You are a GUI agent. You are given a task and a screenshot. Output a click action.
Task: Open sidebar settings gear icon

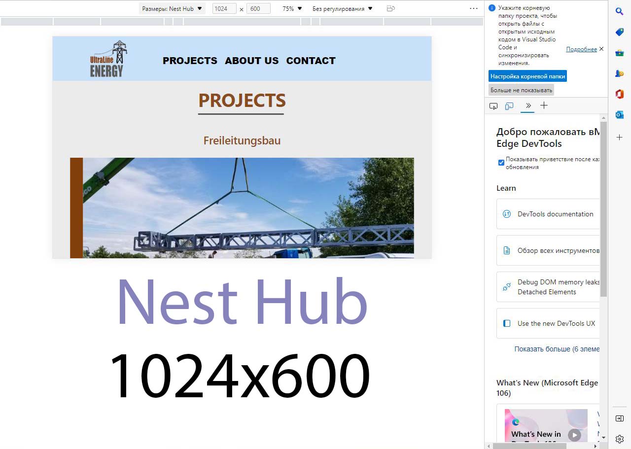[620, 439]
